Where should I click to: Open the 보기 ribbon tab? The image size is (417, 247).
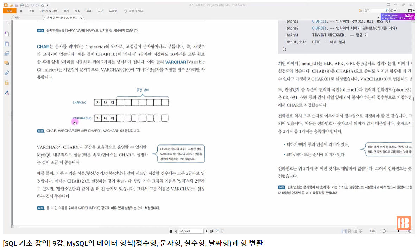[x=66, y=11]
